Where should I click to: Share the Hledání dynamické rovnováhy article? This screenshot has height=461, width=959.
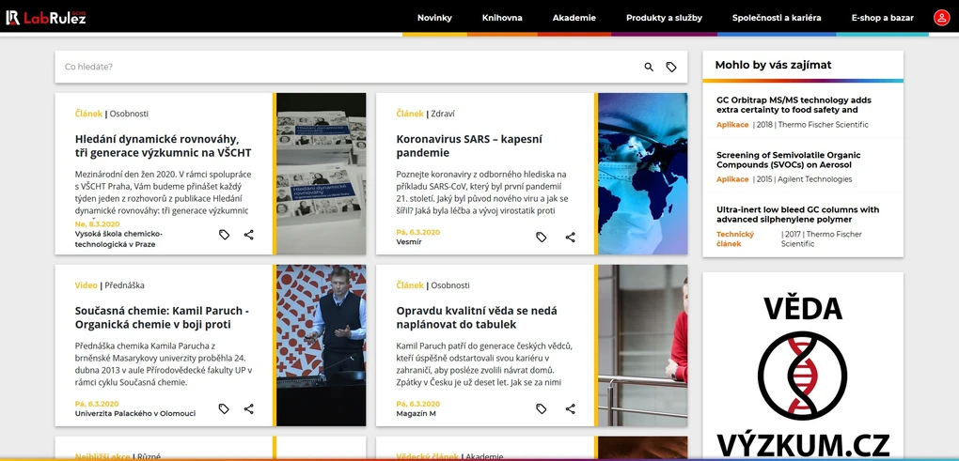(x=249, y=235)
